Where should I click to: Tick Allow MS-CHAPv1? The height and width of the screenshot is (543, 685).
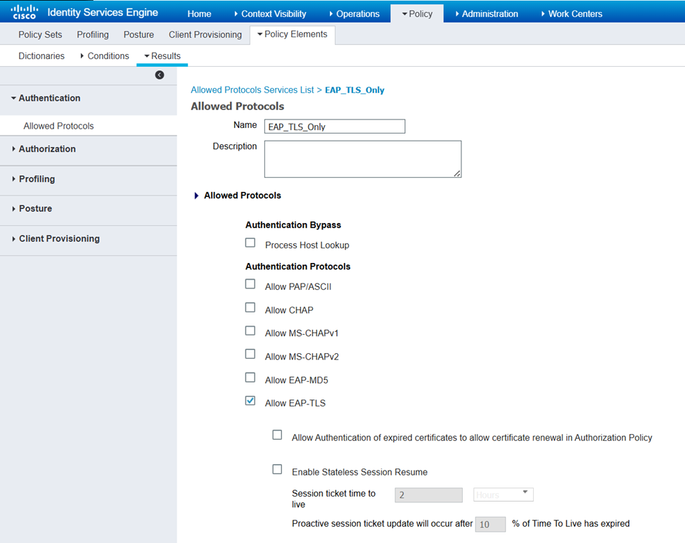click(x=250, y=331)
